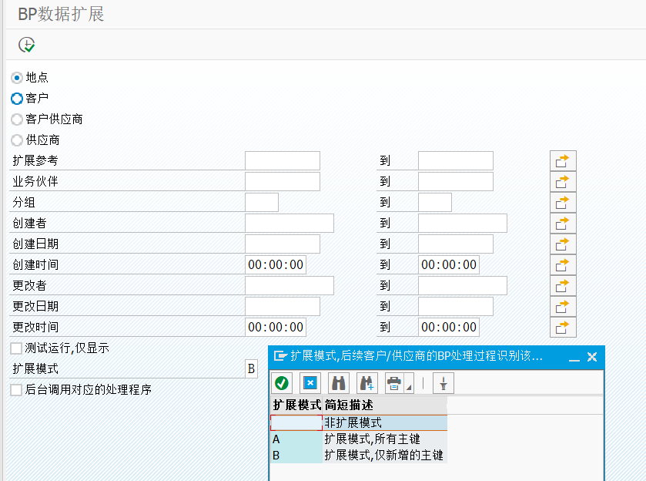This screenshot has width=646, height=481.
Task: Click the 更改日期 from input field
Action: pyautogui.click(x=283, y=307)
